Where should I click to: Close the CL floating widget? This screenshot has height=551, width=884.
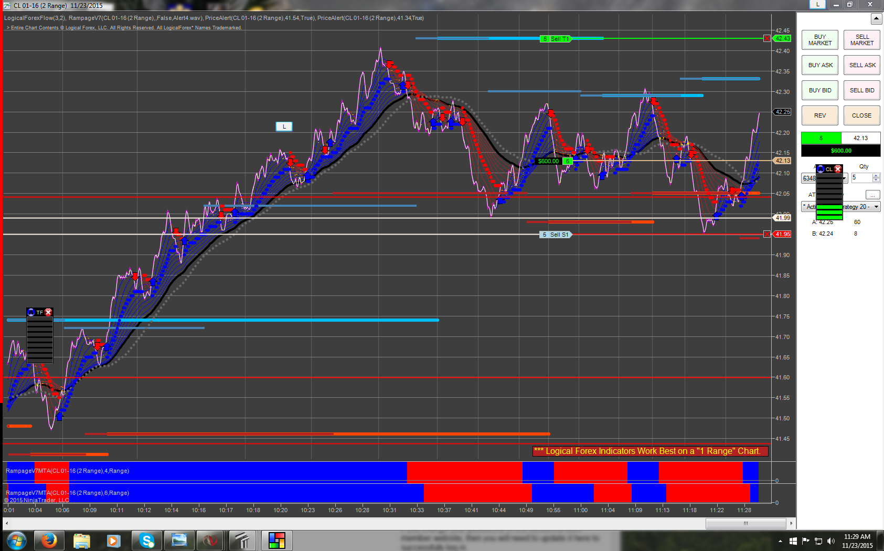tap(838, 169)
